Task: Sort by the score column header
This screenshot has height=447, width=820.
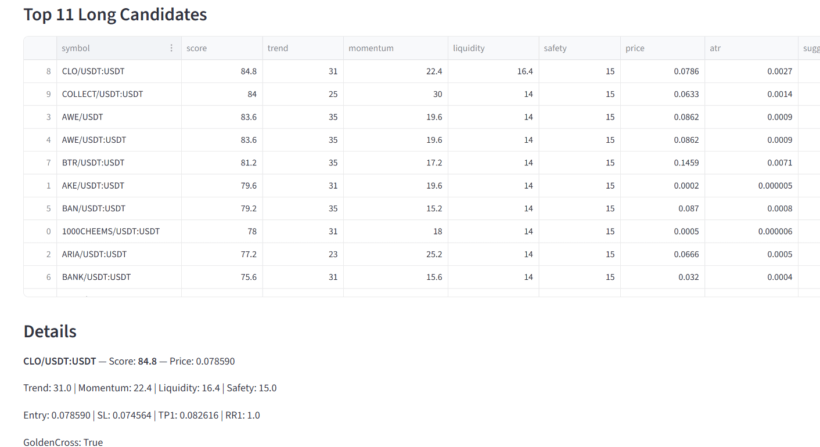Action: coord(221,48)
